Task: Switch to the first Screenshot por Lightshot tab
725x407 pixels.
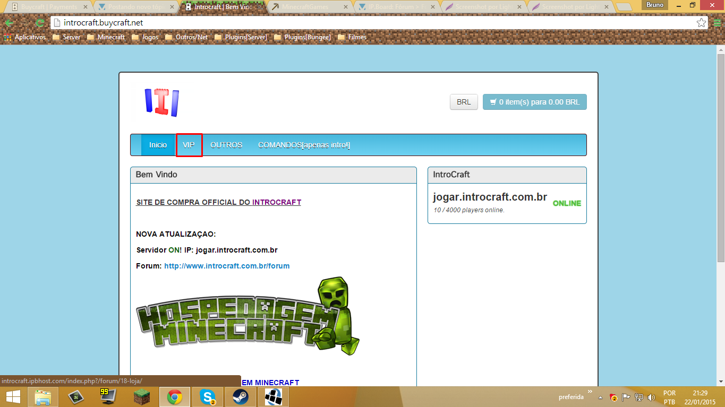Action: click(483, 7)
